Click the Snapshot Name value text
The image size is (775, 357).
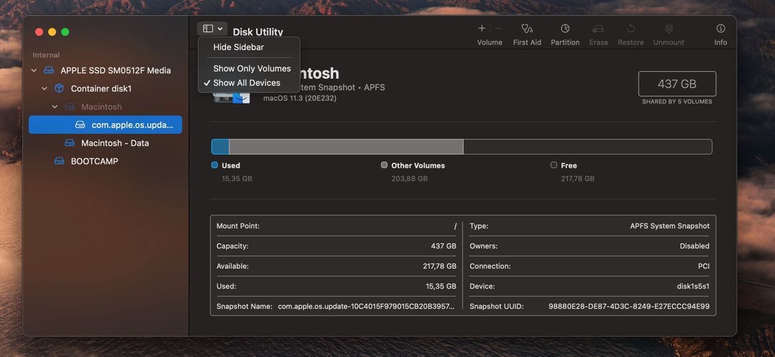366,306
